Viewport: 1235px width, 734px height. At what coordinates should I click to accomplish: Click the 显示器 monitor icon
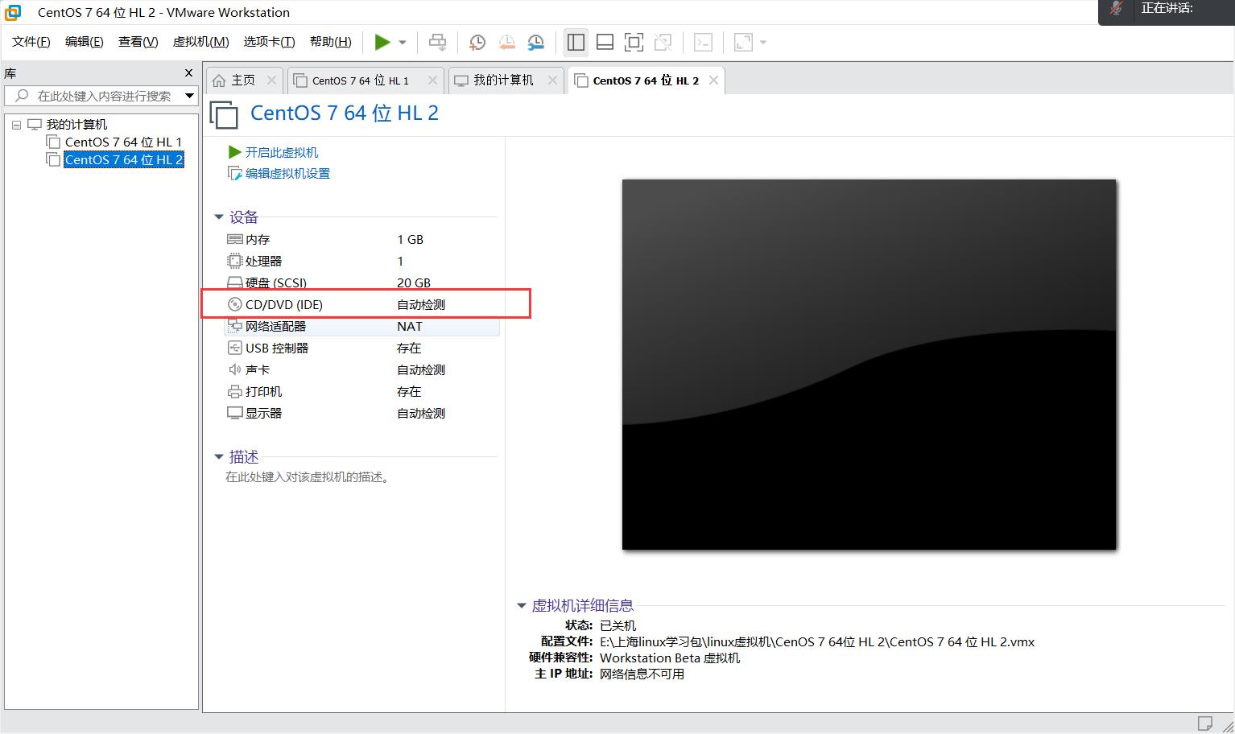click(x=235, y=414)
